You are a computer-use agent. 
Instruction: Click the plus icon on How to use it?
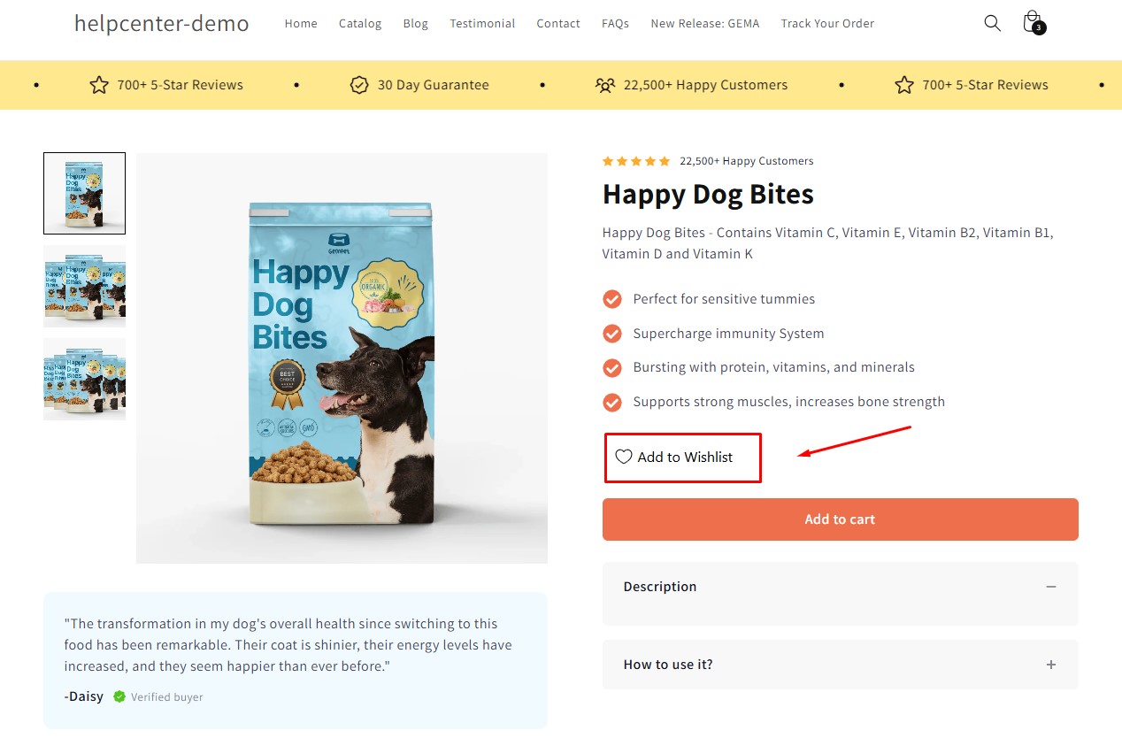(1050, 665)
